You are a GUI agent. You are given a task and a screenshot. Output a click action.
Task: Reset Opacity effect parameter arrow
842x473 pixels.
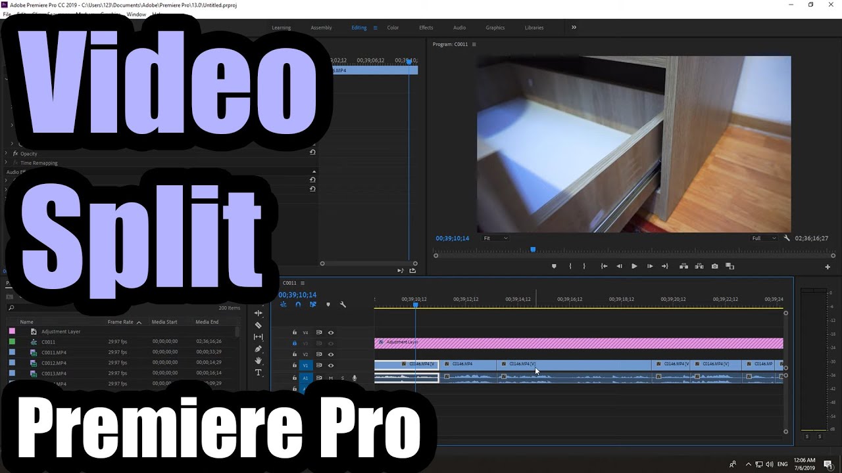(x=312, y=152)
